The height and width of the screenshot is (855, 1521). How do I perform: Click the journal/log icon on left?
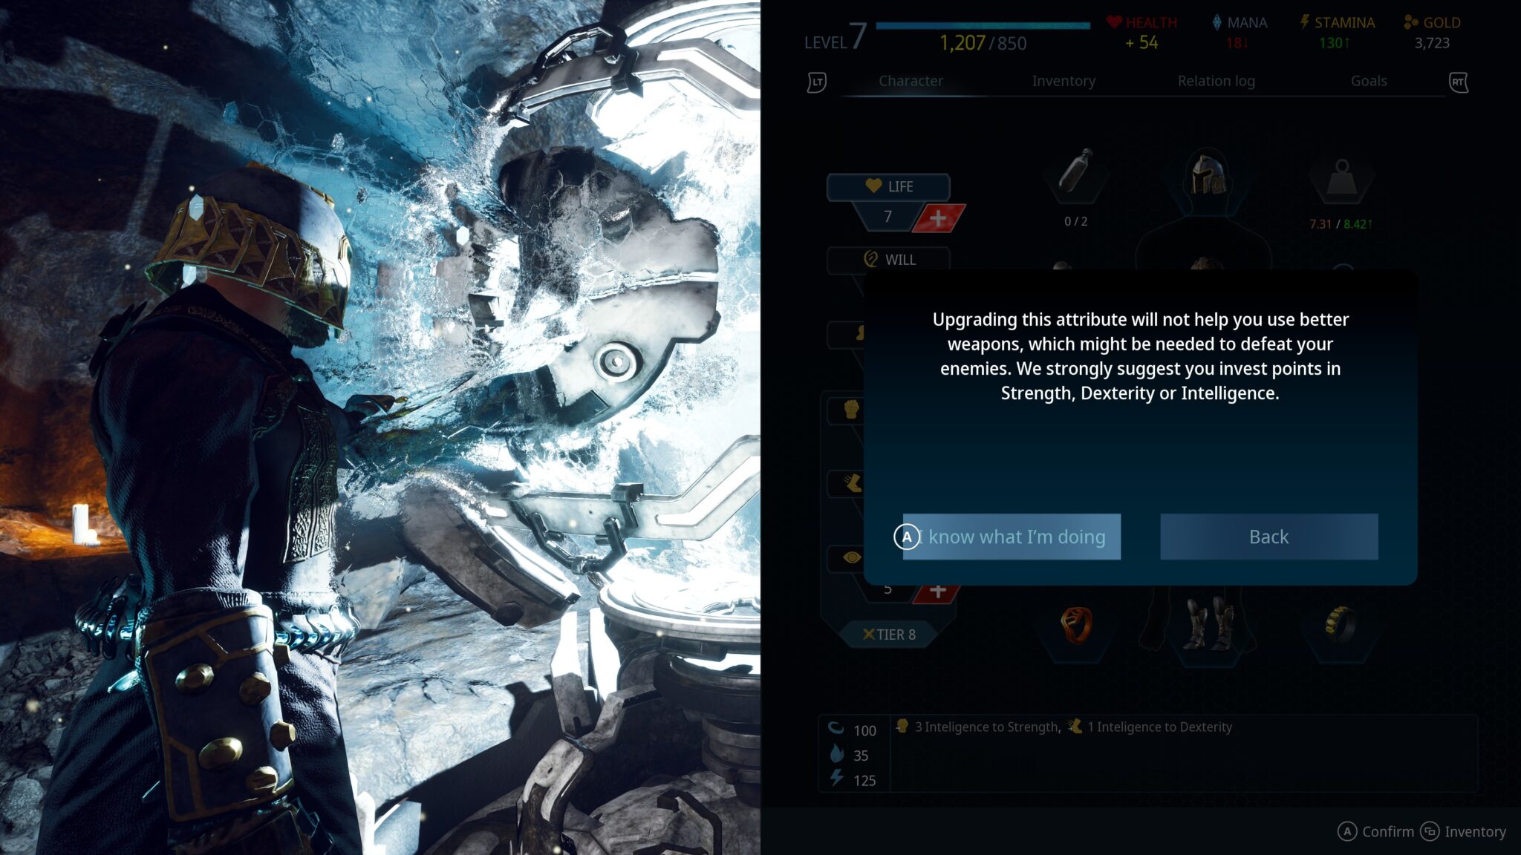(818, 82)
